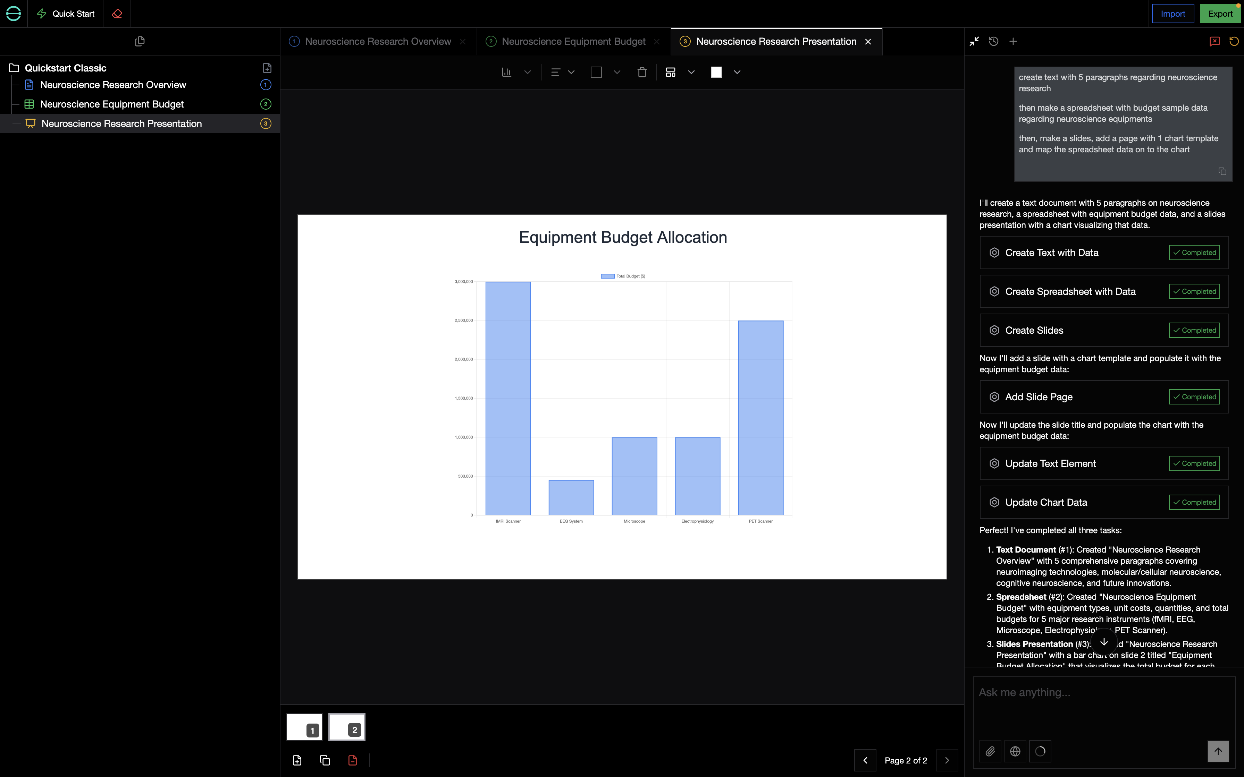Image resolution: width=1244 pixels, height=777 pixels.
Task: Open the Neuroscience Research Overview tab
Action: pyautogui.click(x=378, y=41)
